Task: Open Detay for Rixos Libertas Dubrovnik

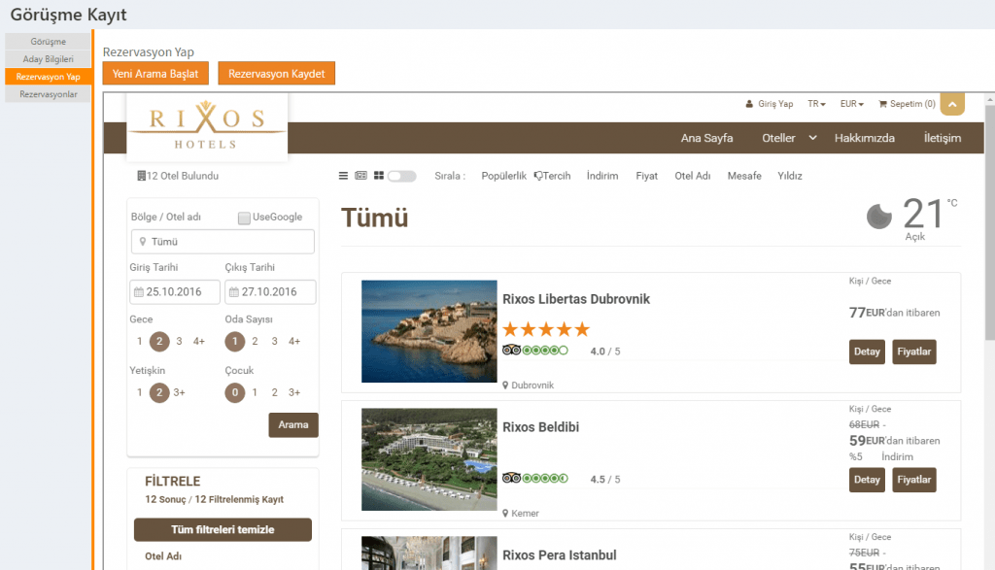Action: coord(867,352)
